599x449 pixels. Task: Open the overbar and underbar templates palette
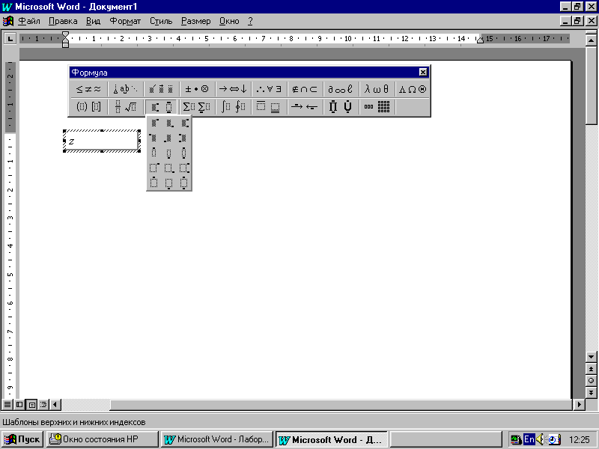click(x=269, y=106)
